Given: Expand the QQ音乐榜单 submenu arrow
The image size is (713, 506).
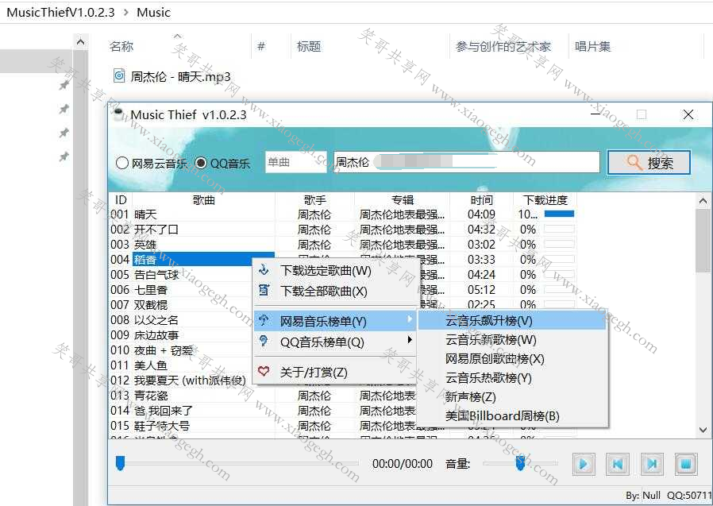Looking at the screenshot, I should (410, 339).
